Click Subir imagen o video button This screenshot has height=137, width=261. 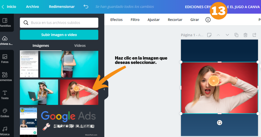(x=59, y=35)
